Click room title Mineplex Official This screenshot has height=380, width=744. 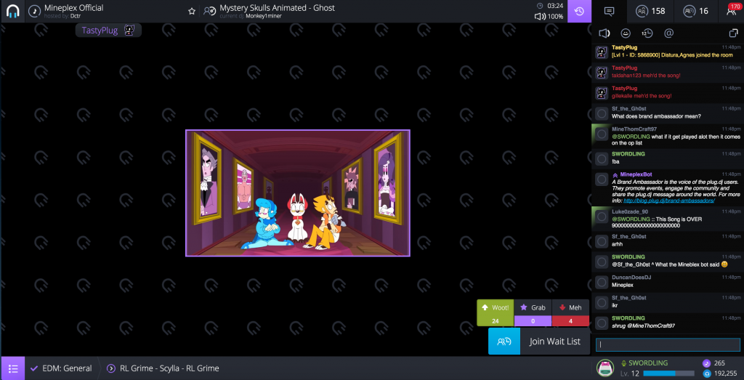click(x=73, y=7)
